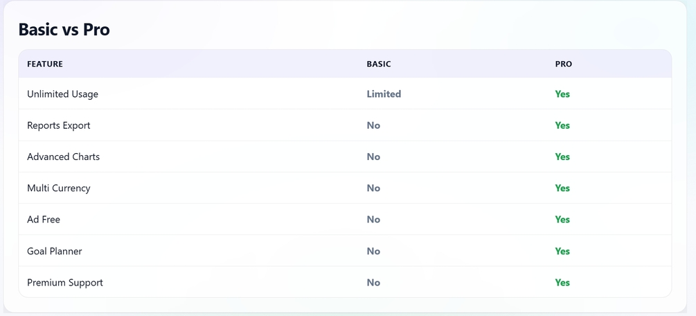Click the Limited value for Basic
Viewport: 696px width, 316px height.
pyautogui.click(x=384, y=94)
